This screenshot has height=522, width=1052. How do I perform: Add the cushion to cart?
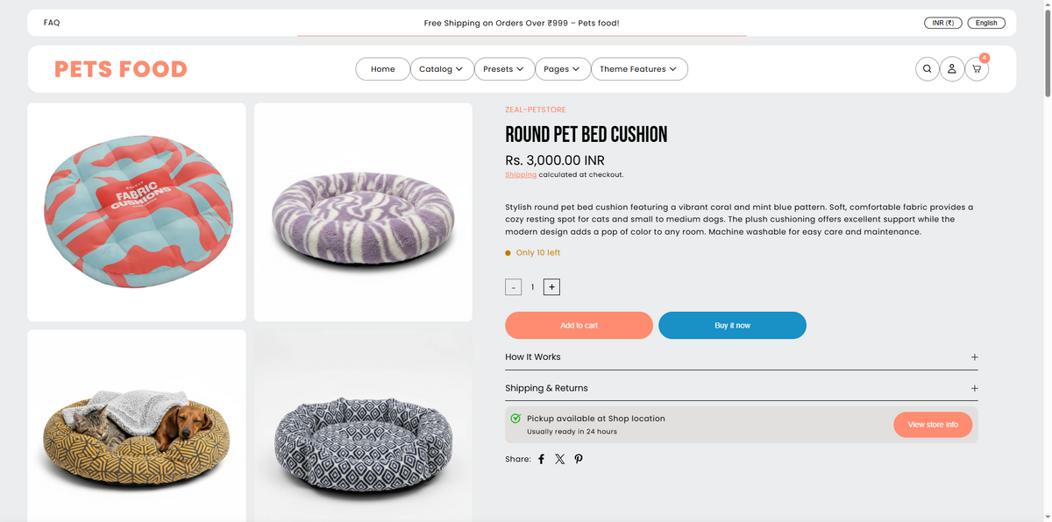tap(579, 325)
